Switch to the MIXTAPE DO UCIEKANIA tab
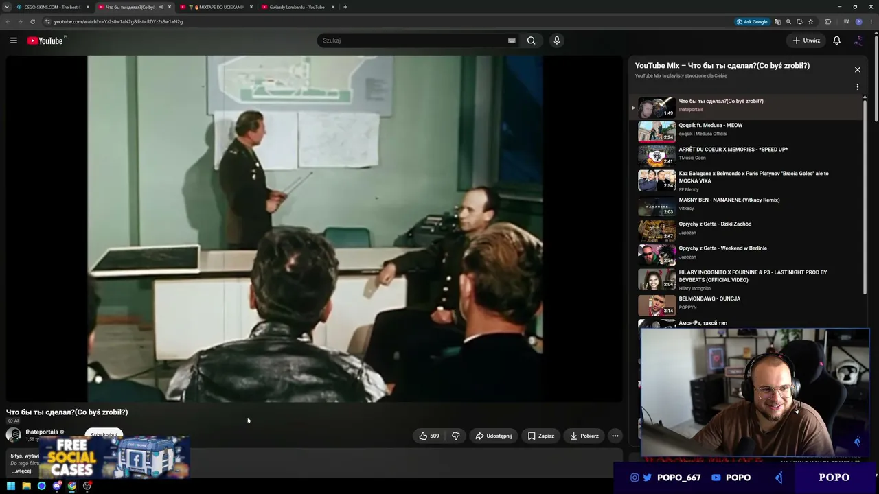The width and height of the screenshot is (879, 494). tap(216, 7)
